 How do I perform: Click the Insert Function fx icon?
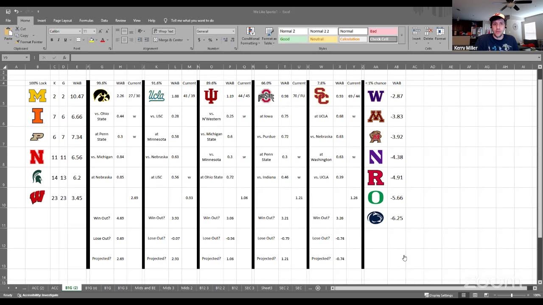tap(64, 58)
